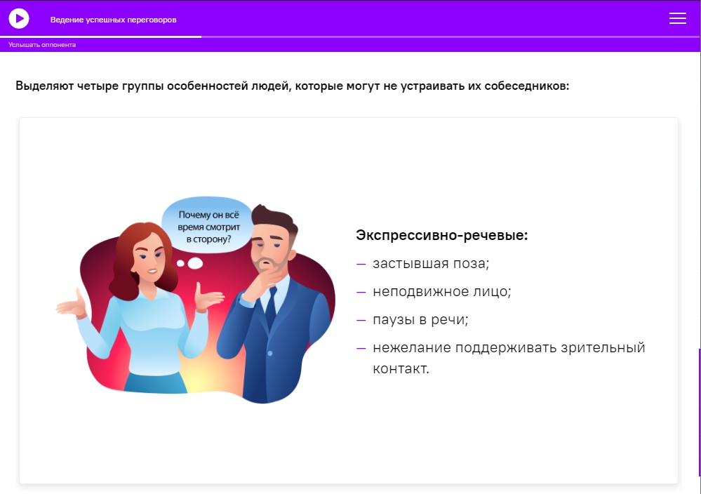Open the hamburger menu
Viewport: 701px width, 494px height.
(677, 19)
